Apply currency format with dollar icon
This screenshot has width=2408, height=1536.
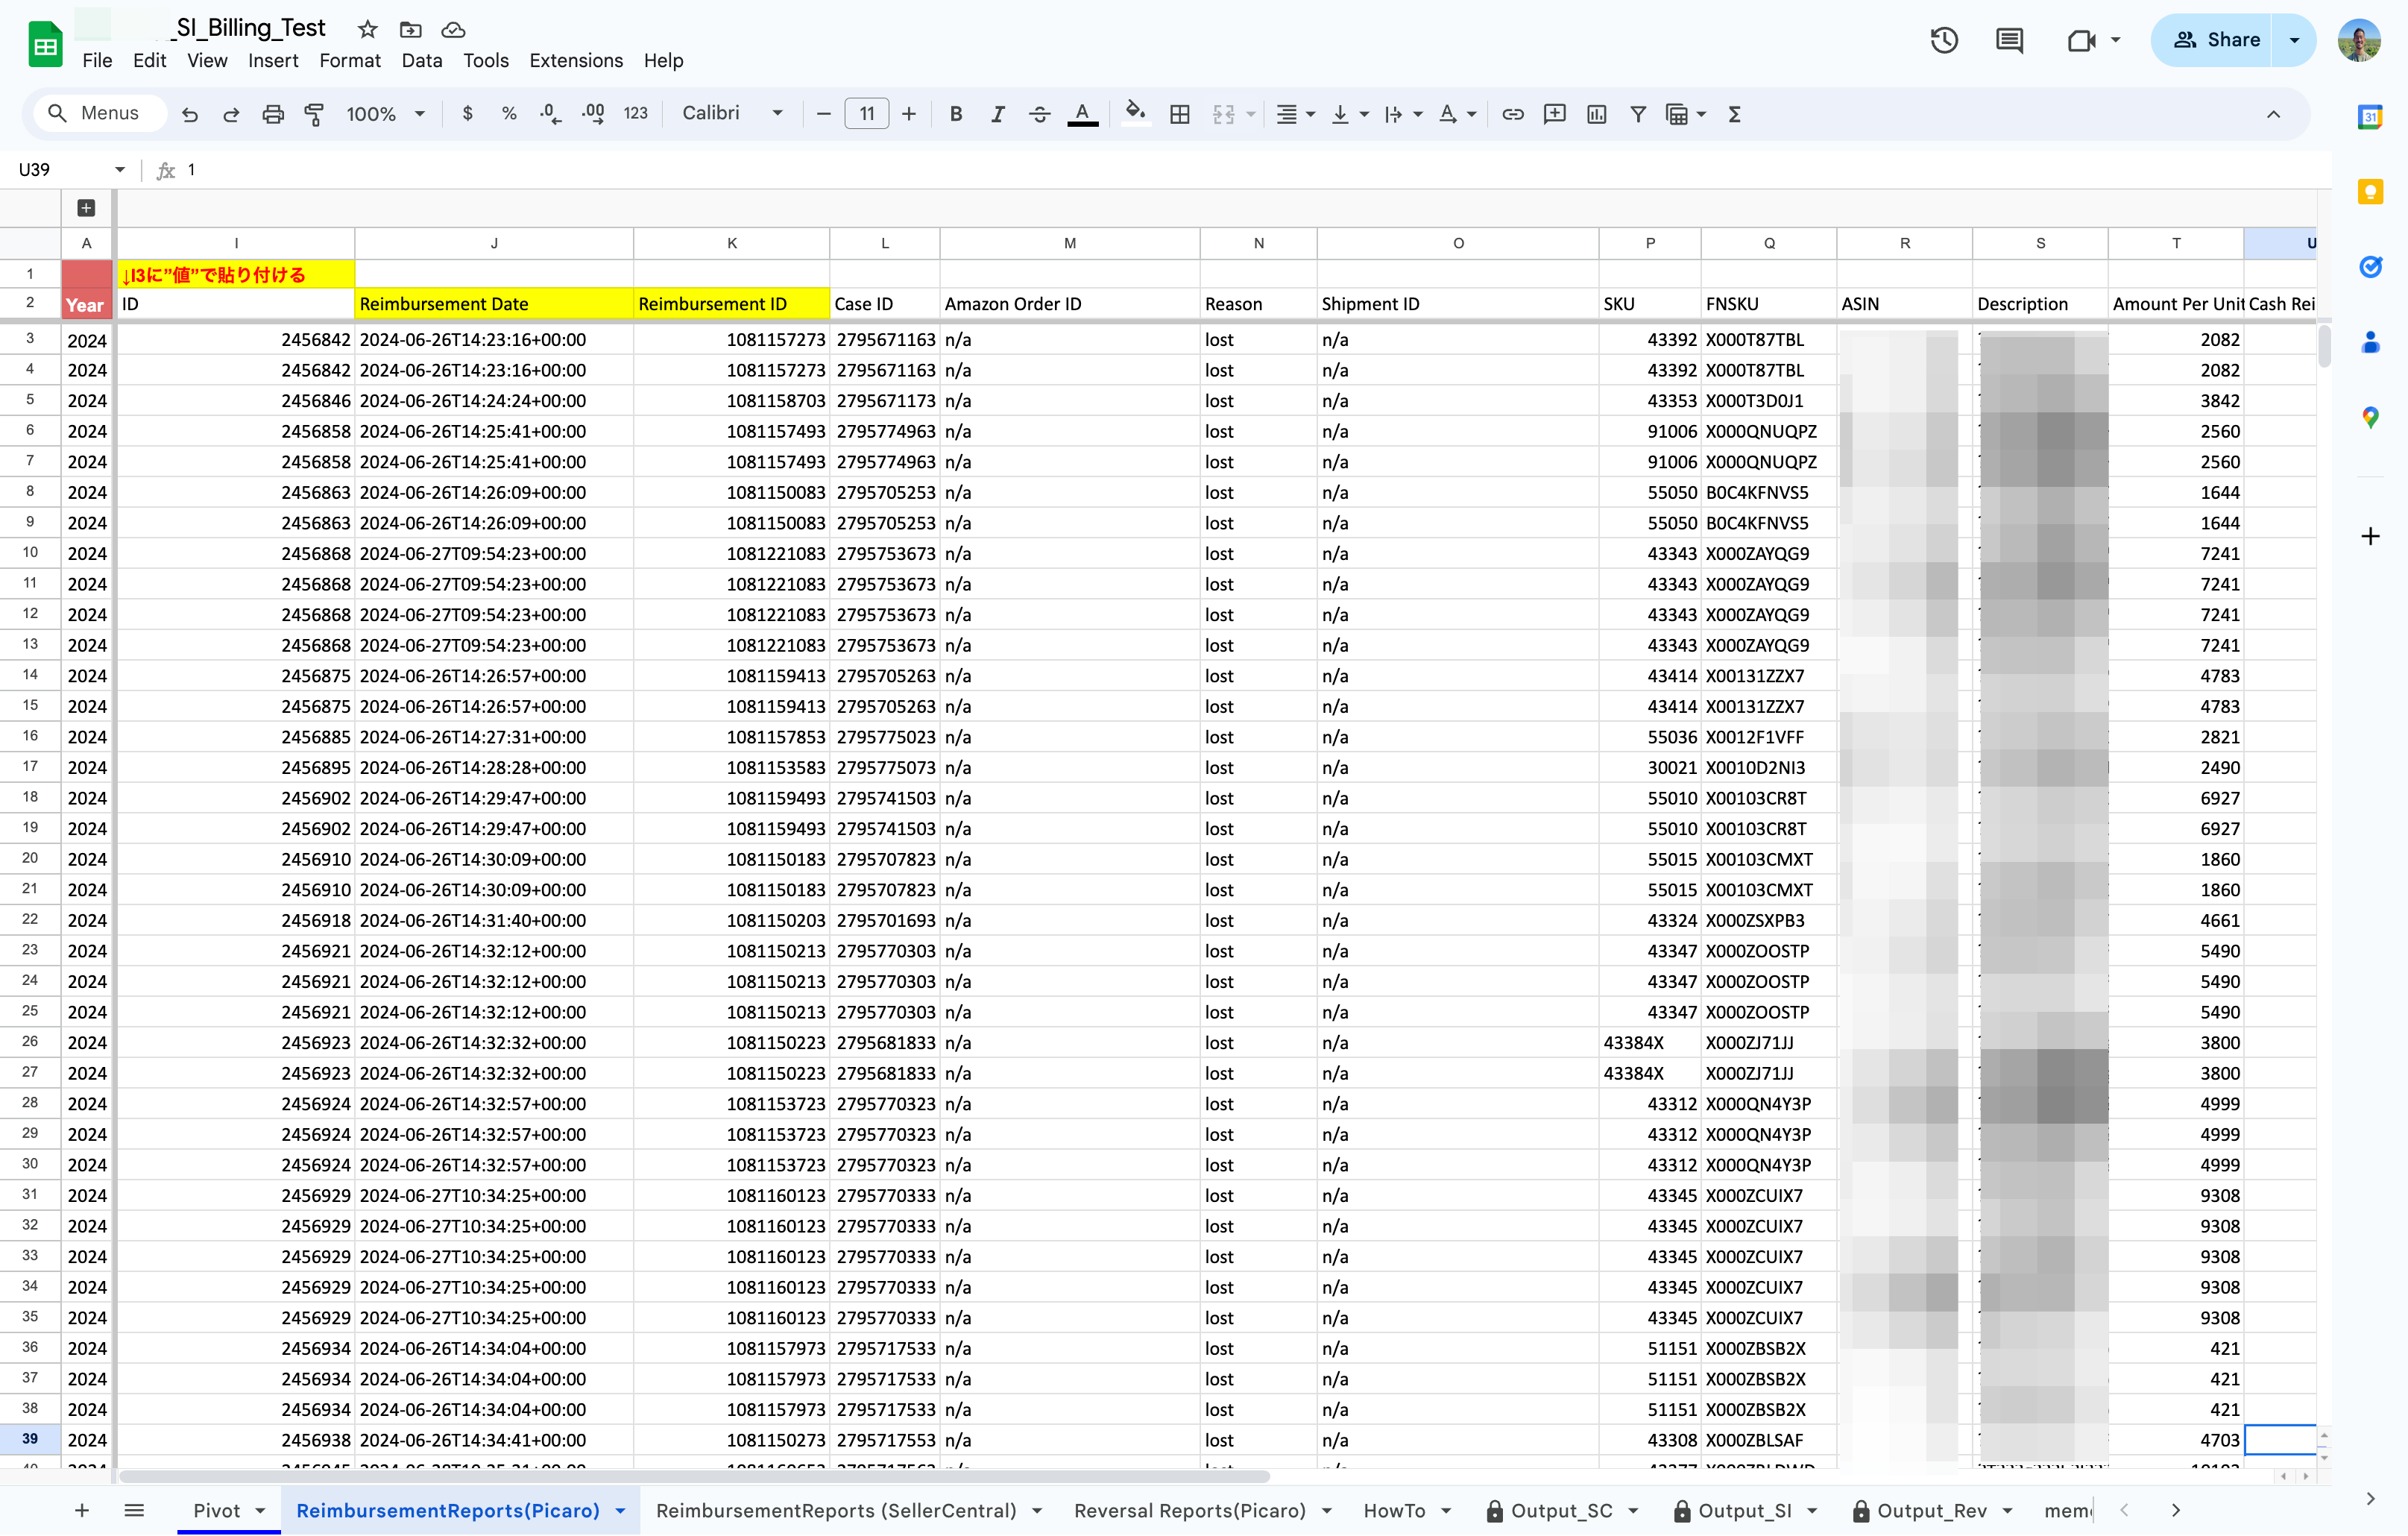coord(467,114)
